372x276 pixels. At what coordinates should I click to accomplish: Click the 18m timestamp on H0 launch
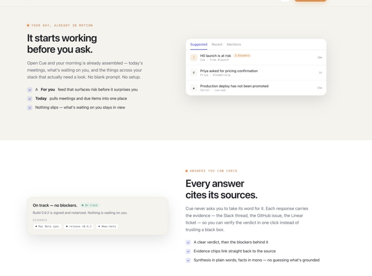click(x=319, y=57)
